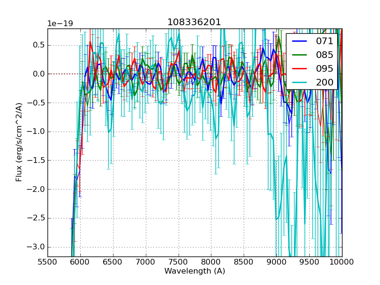Click the blue line swatch in legend
The image size is (380, 285).
pyautogui.click(x=300, y=41)
